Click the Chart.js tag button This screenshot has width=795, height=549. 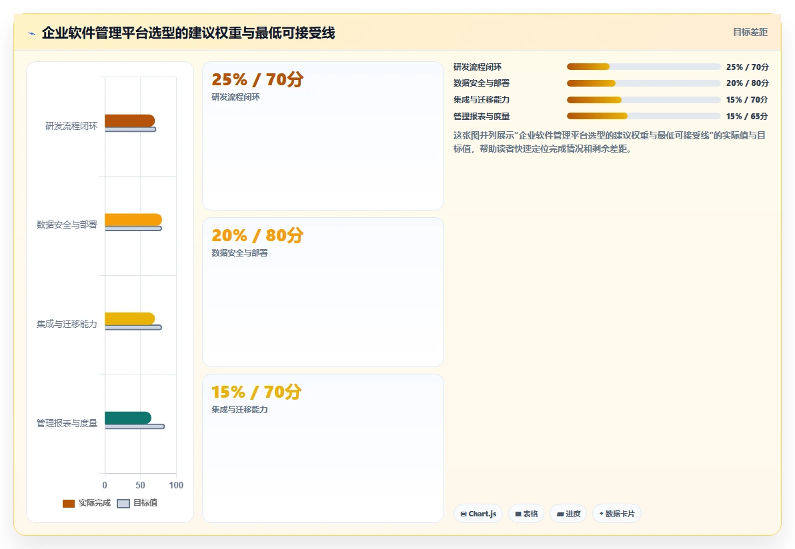pyautogui.click(x=478, y=514)
